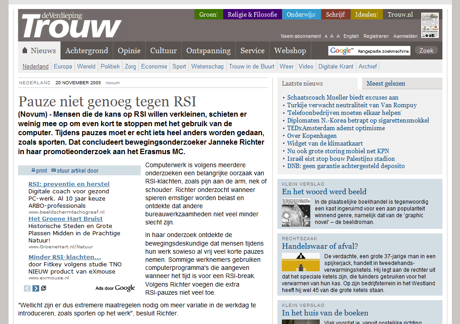Click the envelope 'stuur artikel door' icon
The image size is (460, 324).
(54, 170)
